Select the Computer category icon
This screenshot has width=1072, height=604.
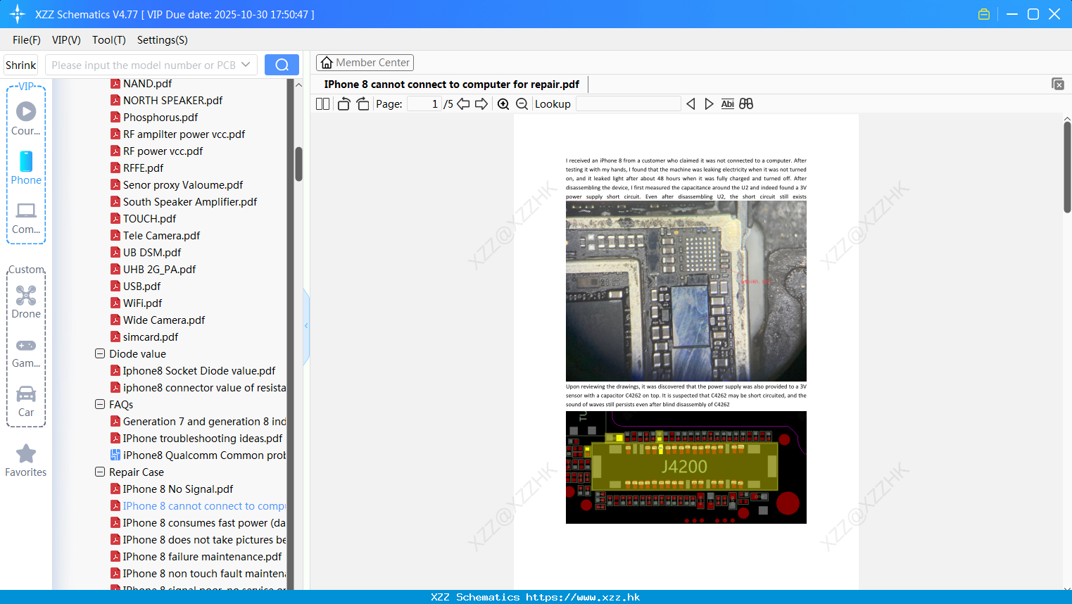(26, 218)
